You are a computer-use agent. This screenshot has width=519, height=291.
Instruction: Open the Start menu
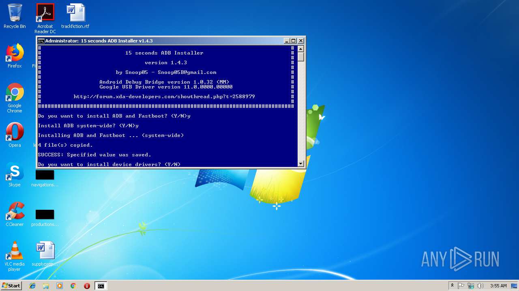click(x=11, y=285)
